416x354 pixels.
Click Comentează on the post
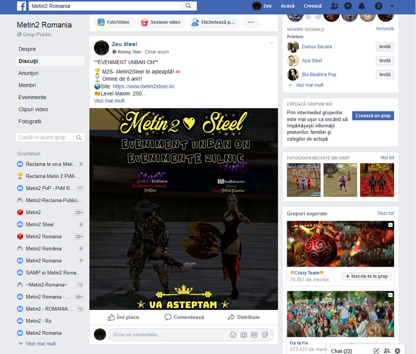point(185,317)
